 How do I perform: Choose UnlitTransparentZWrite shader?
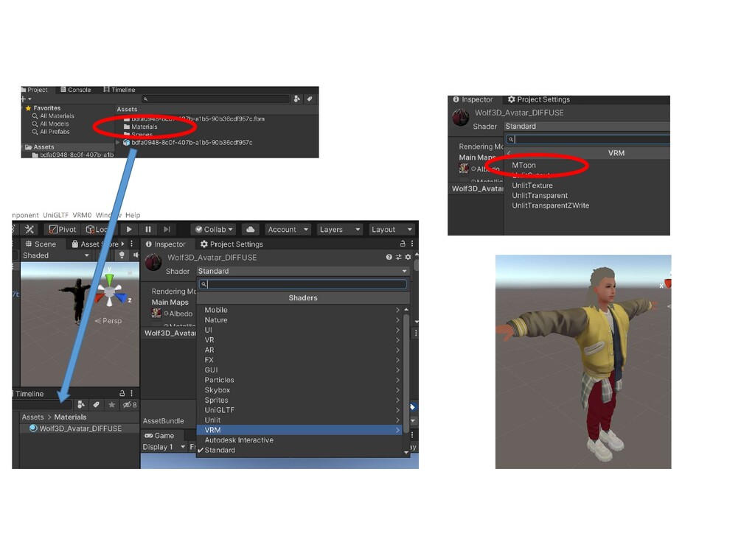click(550, 205)
